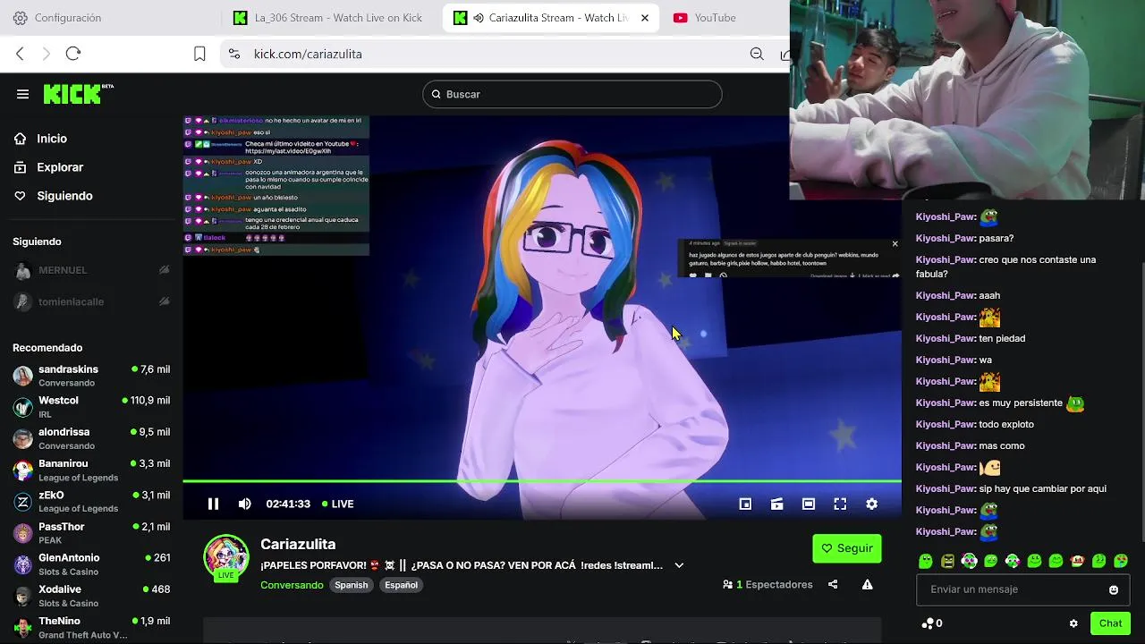
Task: Open MERNUEL followed channel
Action: coord(91,270)
